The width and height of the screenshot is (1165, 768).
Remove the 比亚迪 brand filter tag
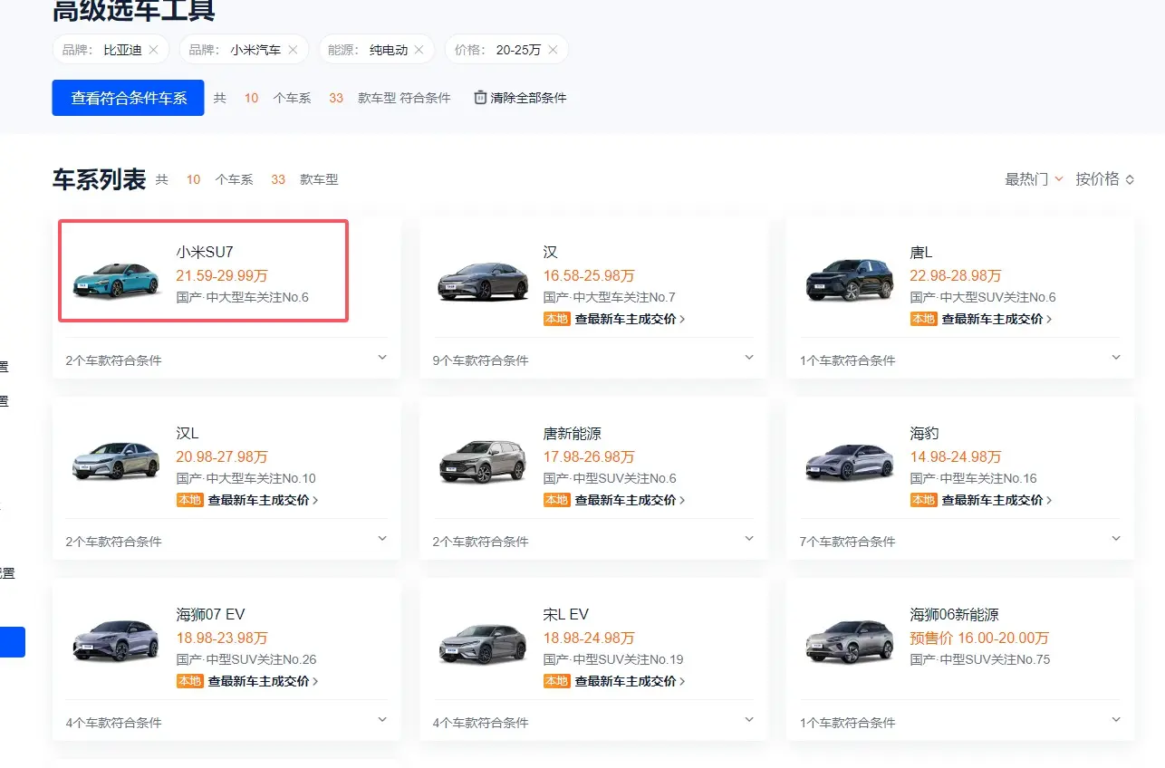point(153,50)
